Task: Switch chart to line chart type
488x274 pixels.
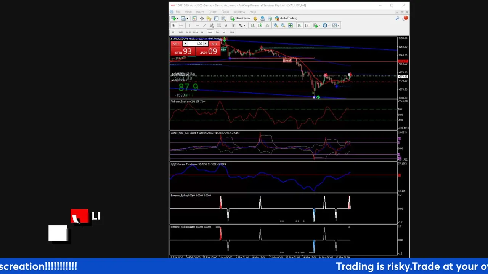Action: pyautogui.click(x=267, y=25)
